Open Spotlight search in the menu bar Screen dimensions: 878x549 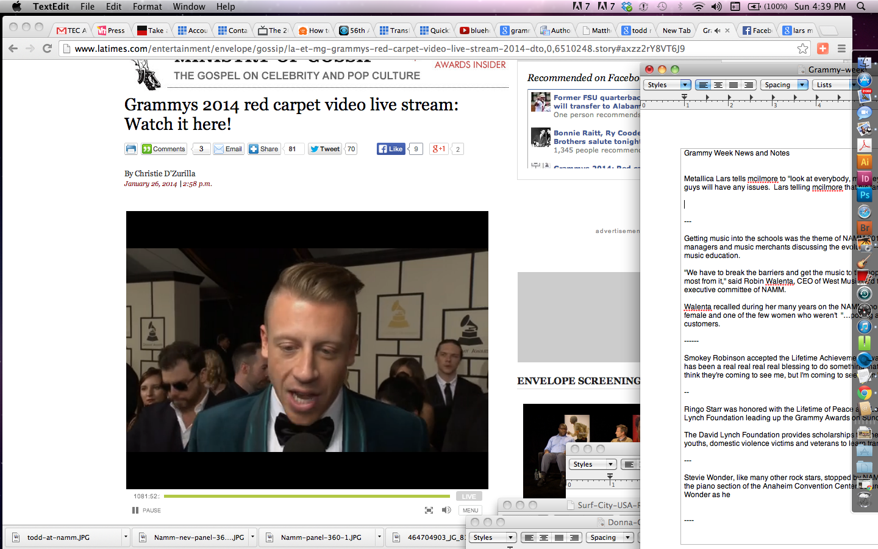(861, 7)
